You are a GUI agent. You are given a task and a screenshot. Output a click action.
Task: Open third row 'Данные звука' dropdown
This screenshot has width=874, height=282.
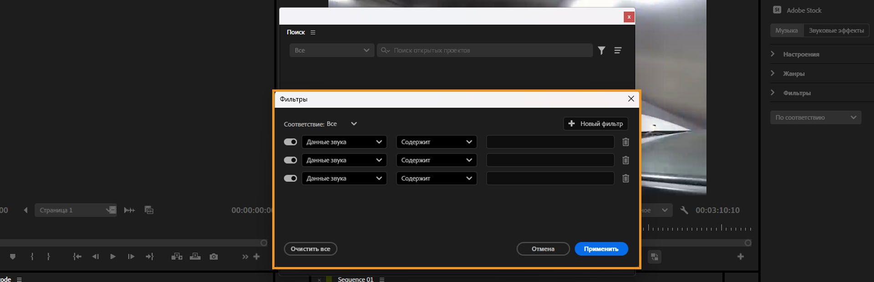point(344,178)
